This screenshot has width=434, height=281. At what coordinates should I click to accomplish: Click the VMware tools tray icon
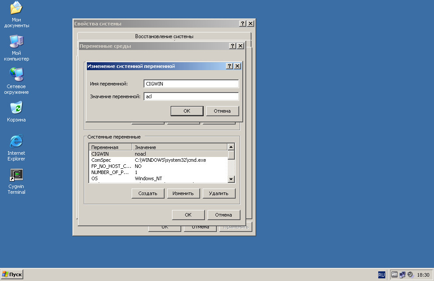coord(395,274)
